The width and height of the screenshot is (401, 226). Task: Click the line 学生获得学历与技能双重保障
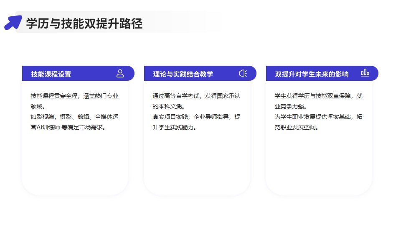pyautogui.click(x=318, y=96)
